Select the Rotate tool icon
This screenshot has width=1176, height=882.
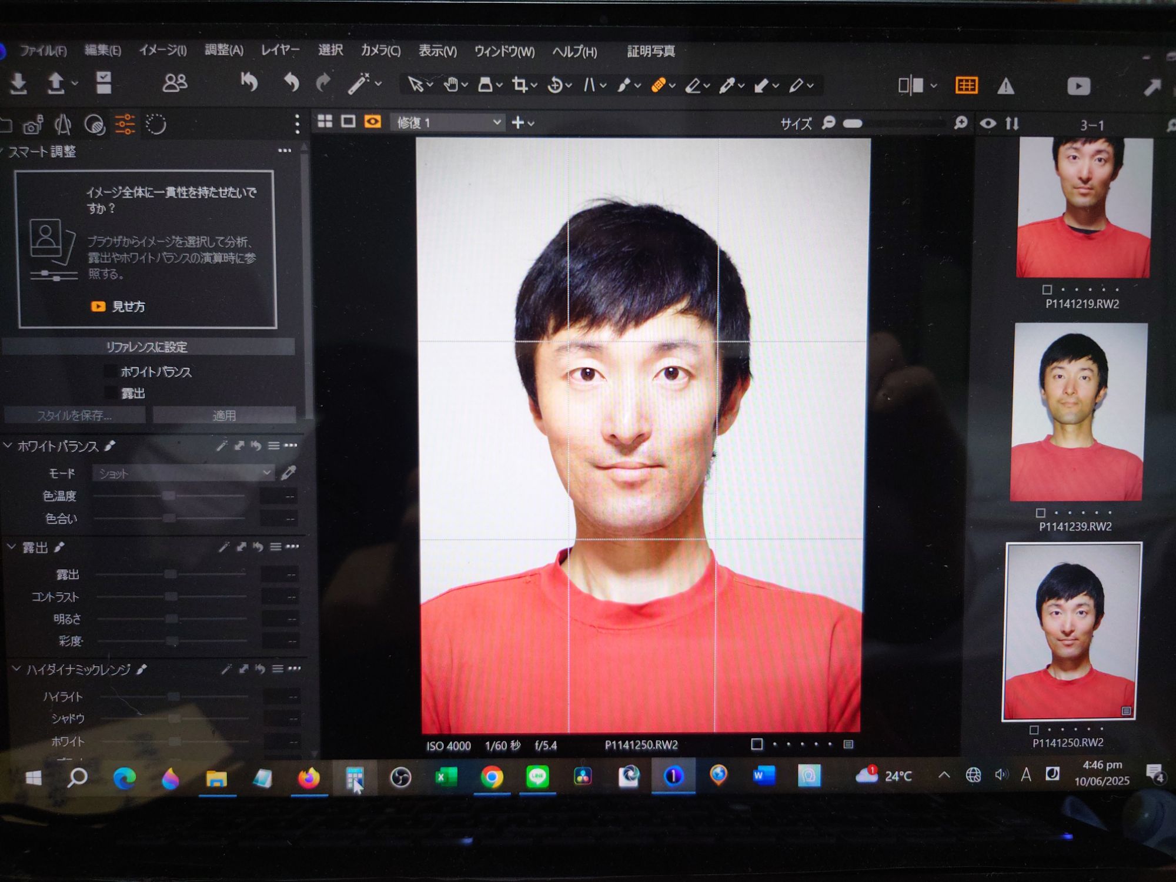pos(554,85)
